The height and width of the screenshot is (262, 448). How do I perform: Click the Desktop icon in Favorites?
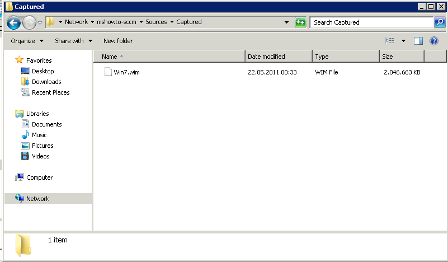point(25,71)
